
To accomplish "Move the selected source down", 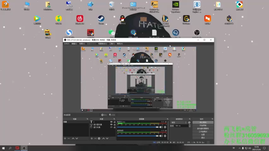I will 107,138.
